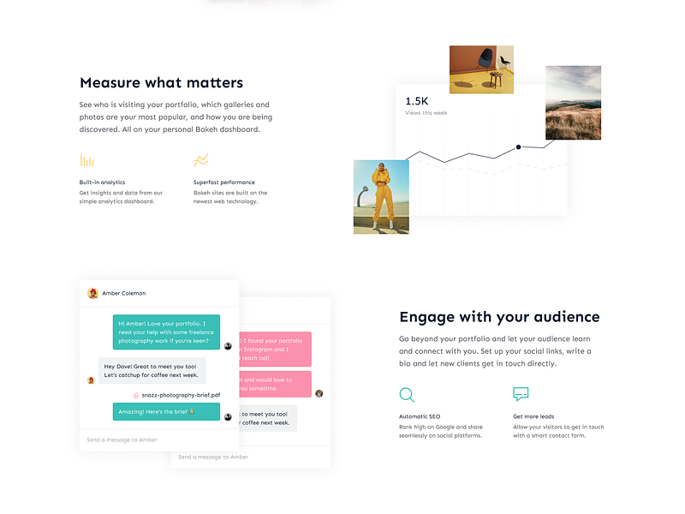This screenshot has height=514, width=685.
Task: Open the orange chair photo thumbnail
Action: 481,69
